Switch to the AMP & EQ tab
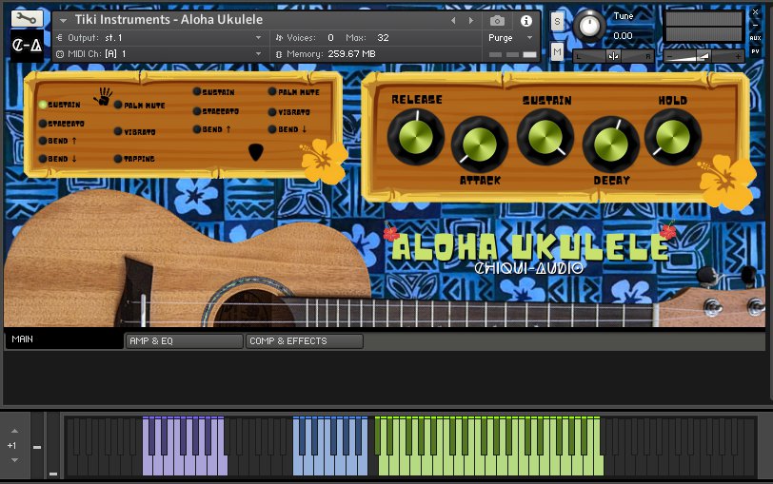 pyautogui.click(x=183, y=340)
